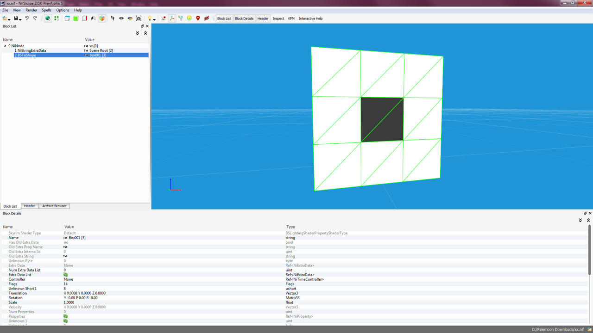Click the redo arrow icon

[35, 18]
